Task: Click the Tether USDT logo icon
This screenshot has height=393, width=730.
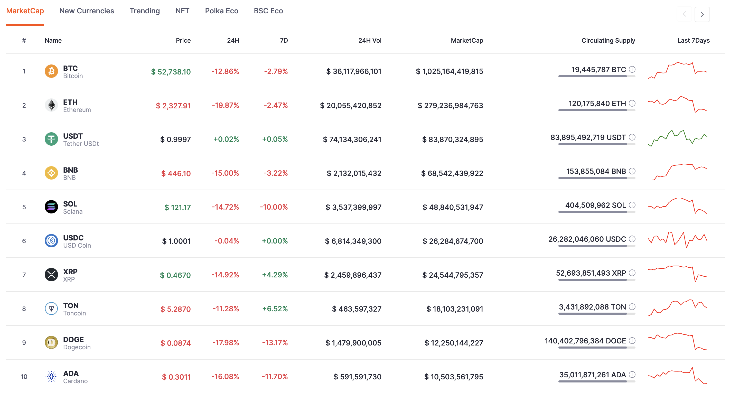Action: click(51, 139)
